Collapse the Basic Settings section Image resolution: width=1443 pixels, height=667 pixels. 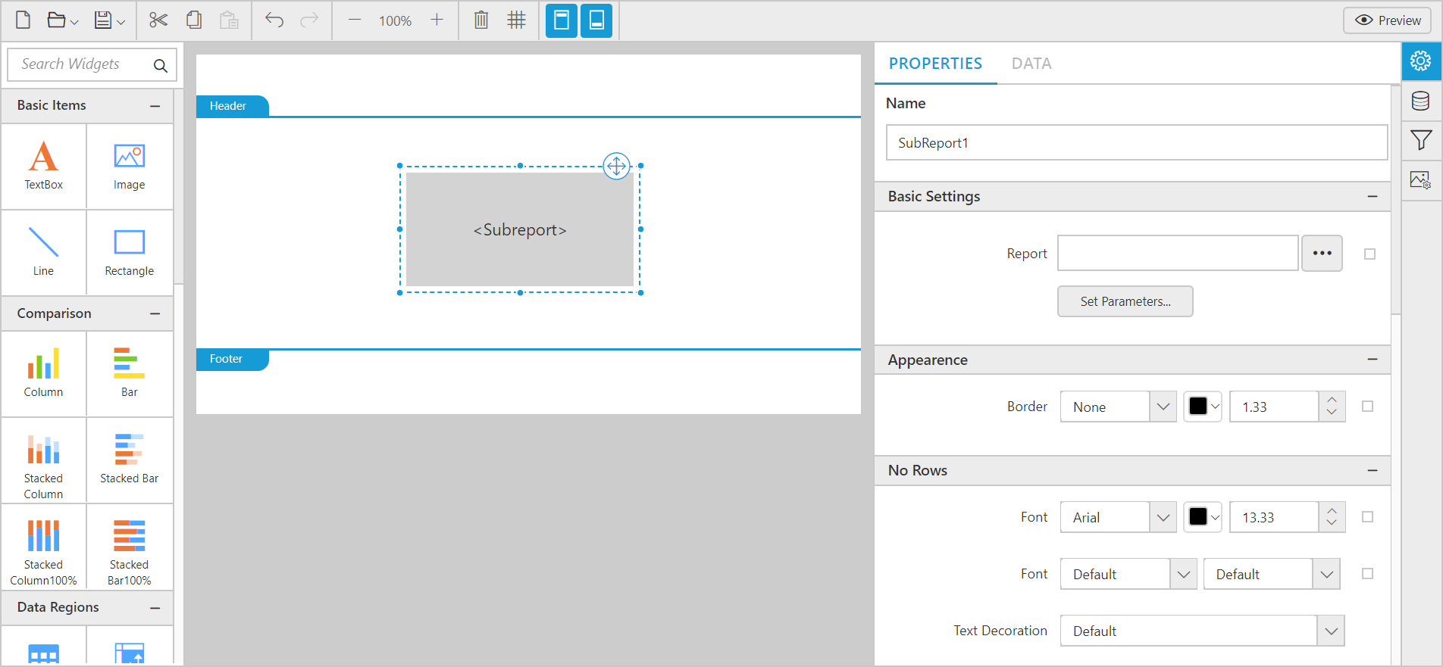pos(1373,197)
